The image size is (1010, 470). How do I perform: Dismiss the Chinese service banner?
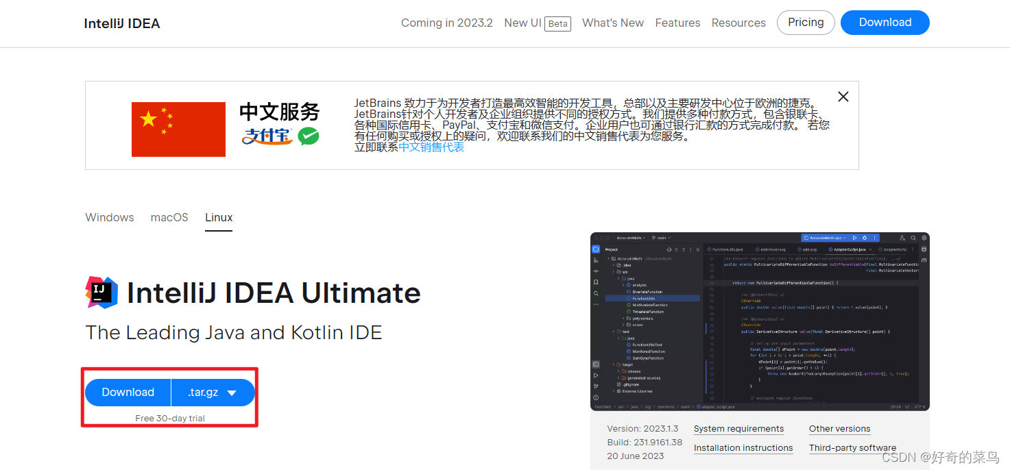tap(843, 97)
